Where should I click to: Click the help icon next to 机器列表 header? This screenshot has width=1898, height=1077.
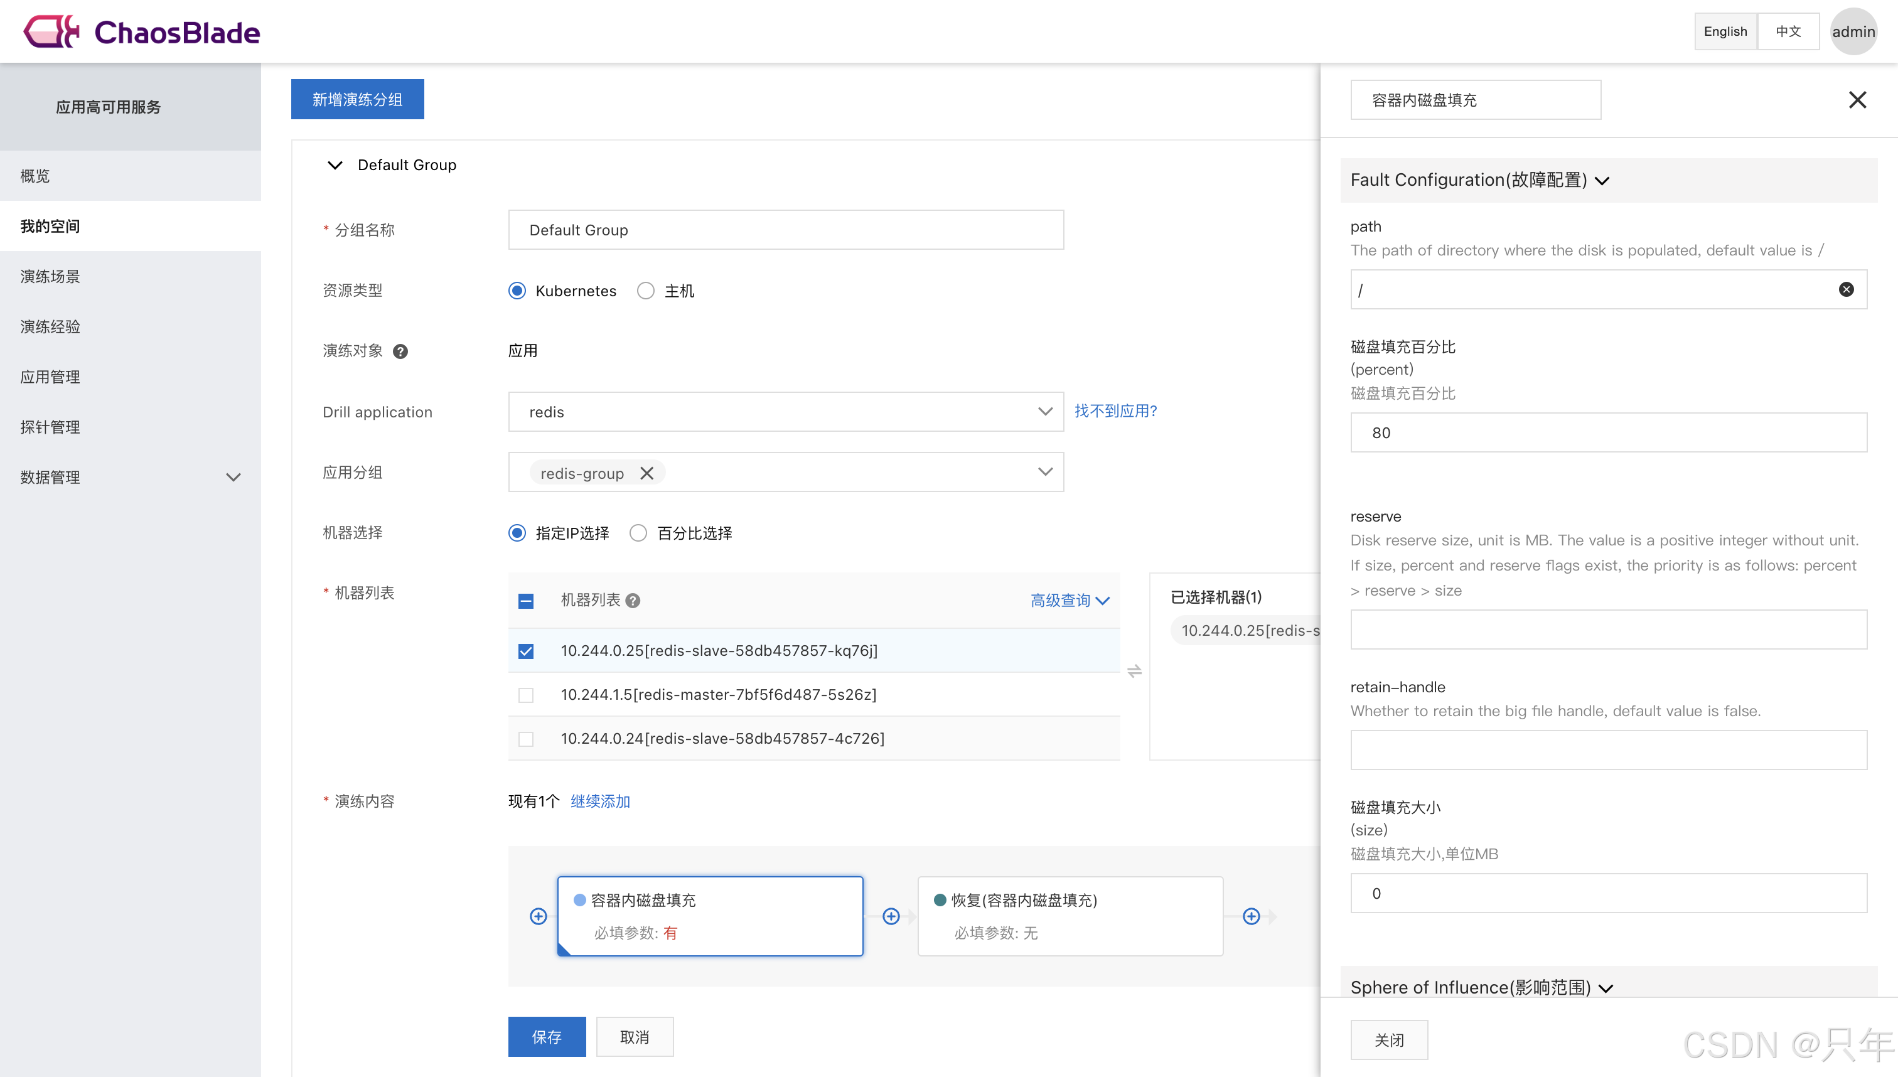point(633,601)
